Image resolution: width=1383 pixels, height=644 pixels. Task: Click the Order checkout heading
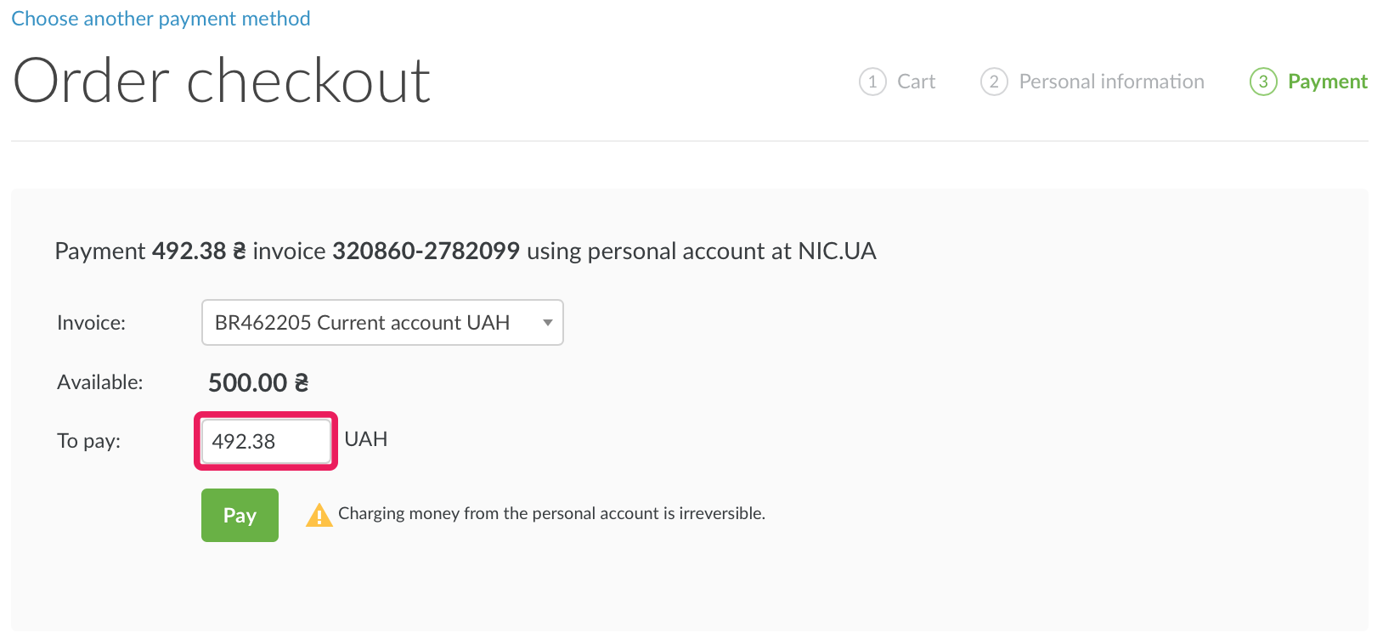pyautogui.click(x=222, y=82)
